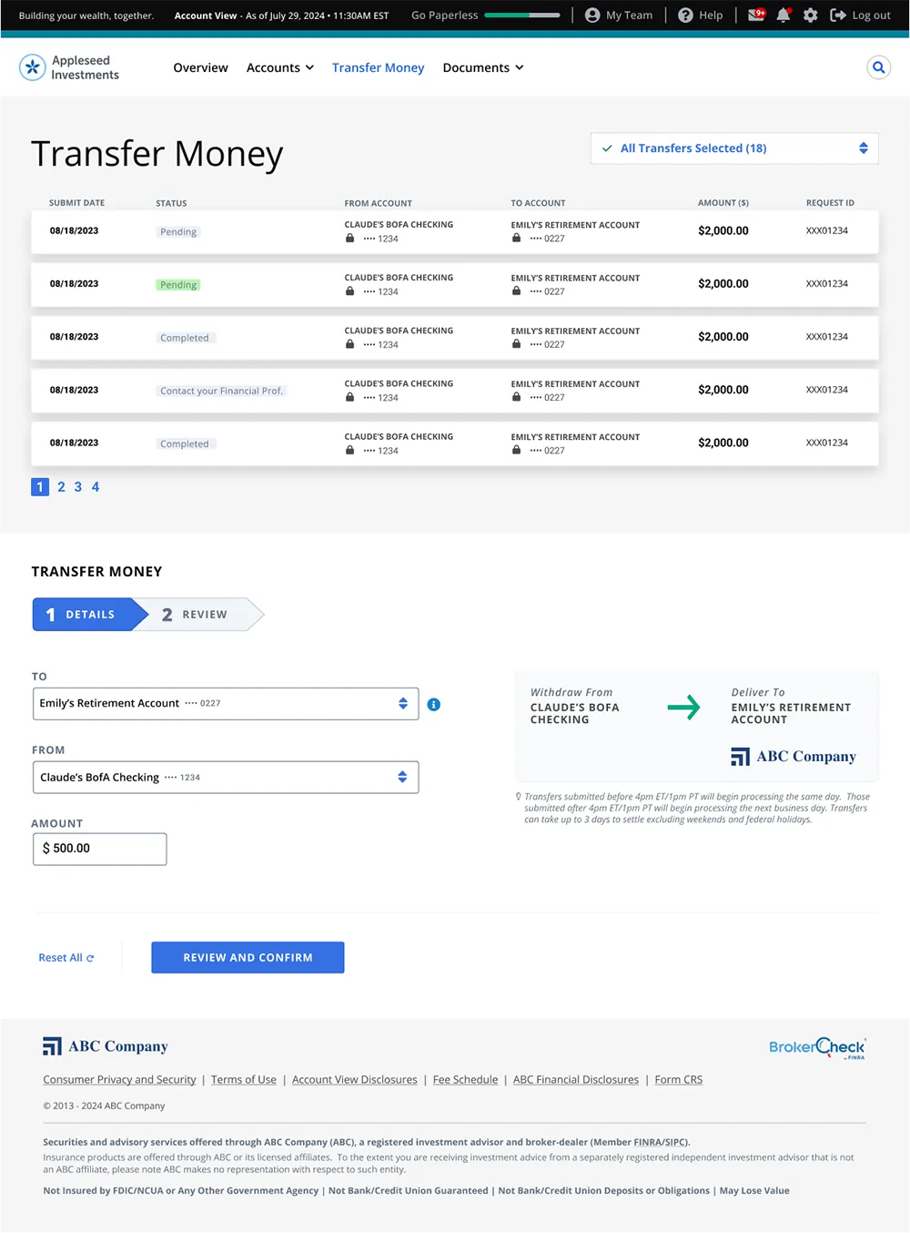The height and width of the screenshot is (1233, 910).
Task: Click the My Team profile icon
Action: (x=592, y=15)
